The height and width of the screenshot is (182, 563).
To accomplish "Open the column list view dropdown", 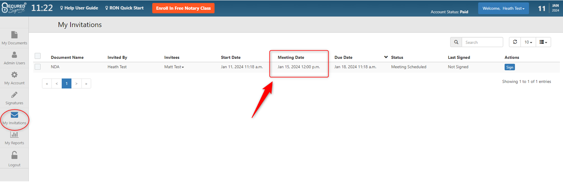I will [x=543, y=42].
